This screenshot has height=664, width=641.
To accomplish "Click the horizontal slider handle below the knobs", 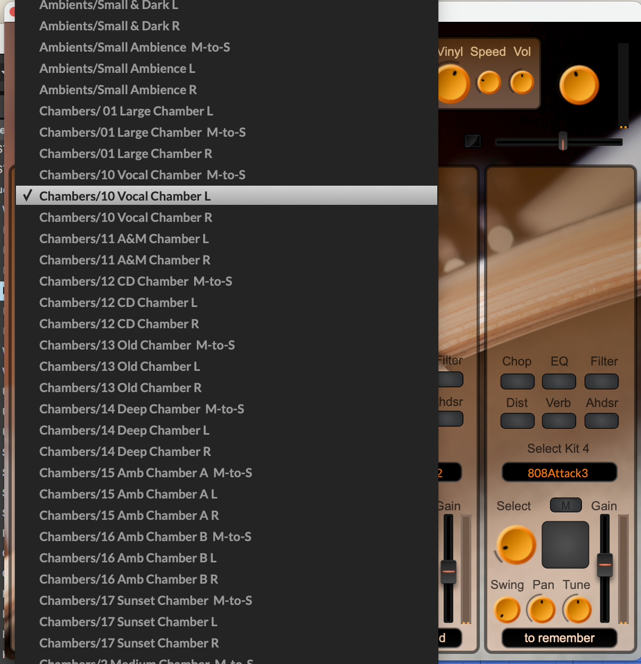I will pyautogui.click(x=563, y=142).
